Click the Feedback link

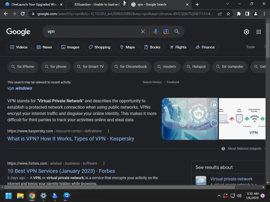tap(173, 82)
